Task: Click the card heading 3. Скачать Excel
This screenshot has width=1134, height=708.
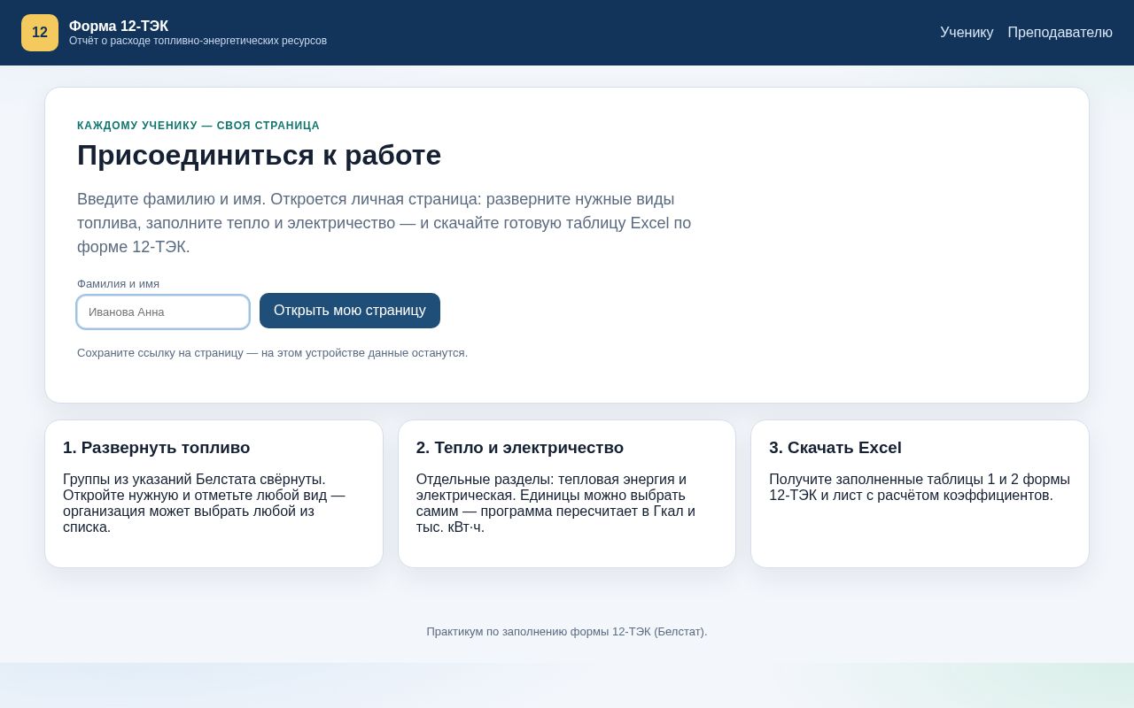Action: point(835,448)
